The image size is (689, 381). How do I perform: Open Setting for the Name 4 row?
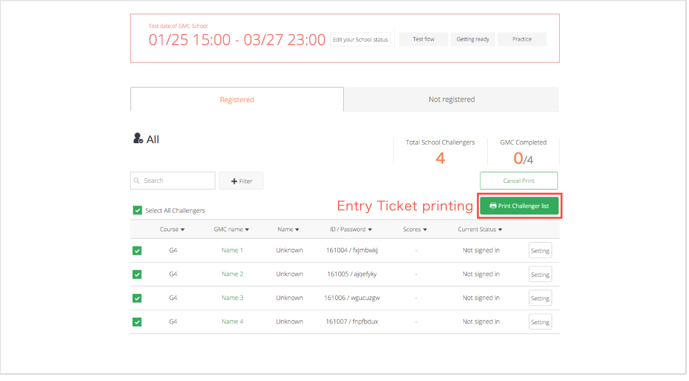pyautogui.click(x=540, y=322)
